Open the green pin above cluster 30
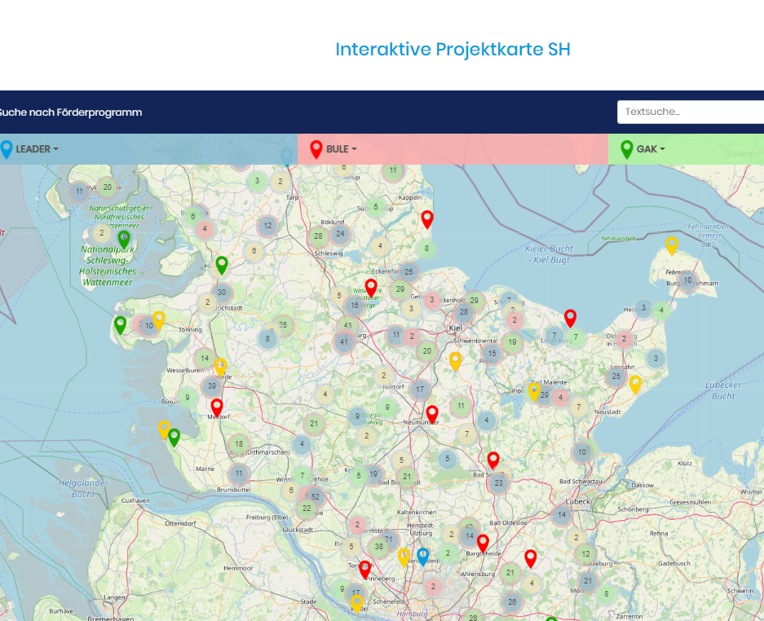764x621 pixels. point(222,266)
